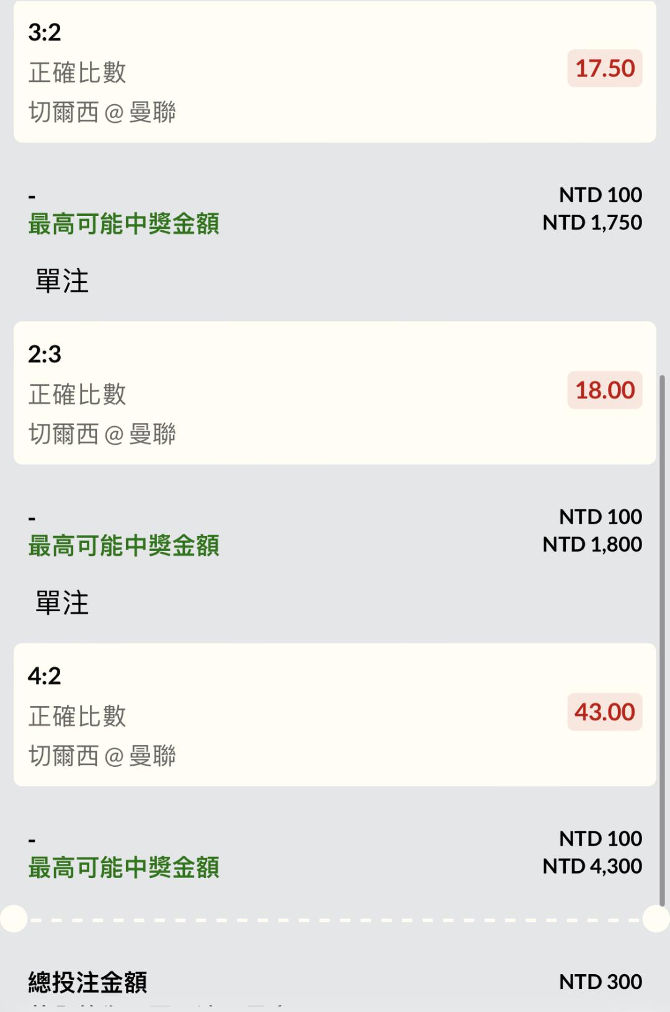Click NTD 100 stake for the 4:2 bet
This screenshot has height=1012, width=670.
point(601,839)
